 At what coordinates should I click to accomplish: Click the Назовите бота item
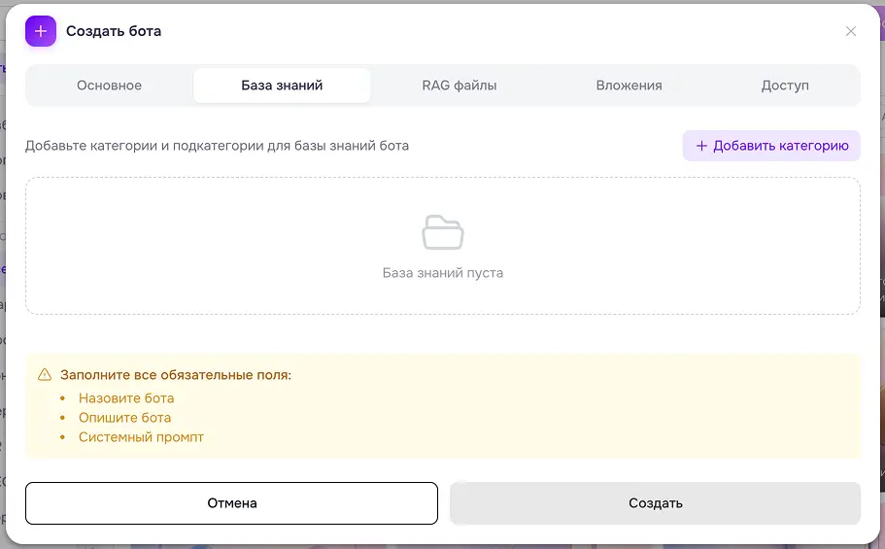[x=126, y=398]
